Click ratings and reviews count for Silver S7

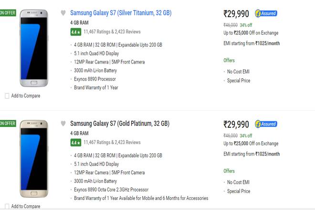112,32
